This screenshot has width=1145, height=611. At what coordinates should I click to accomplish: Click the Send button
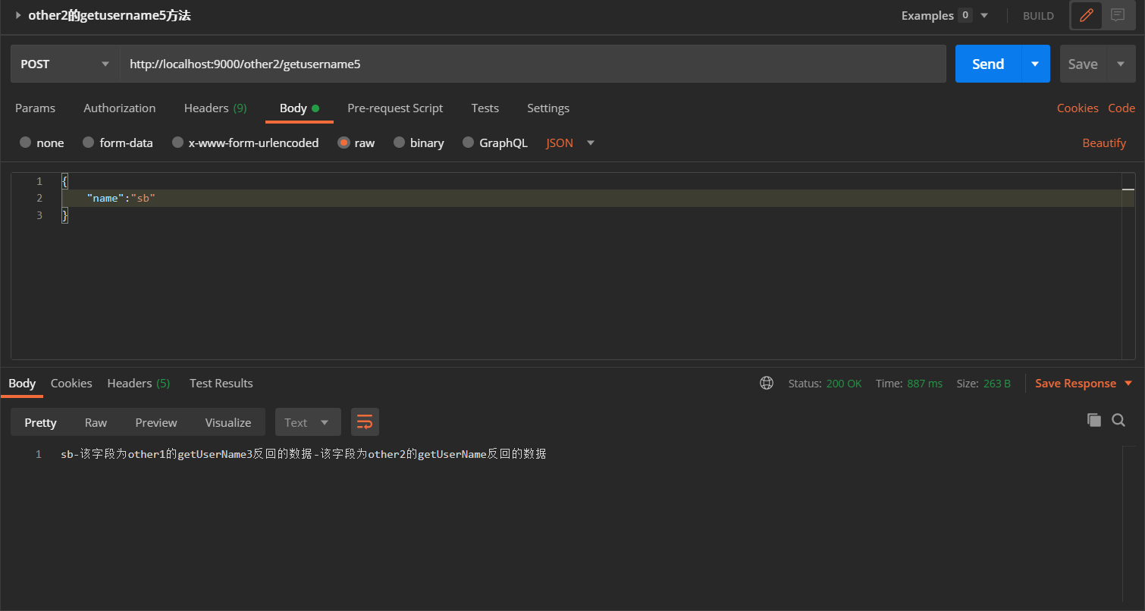point(988,64)
